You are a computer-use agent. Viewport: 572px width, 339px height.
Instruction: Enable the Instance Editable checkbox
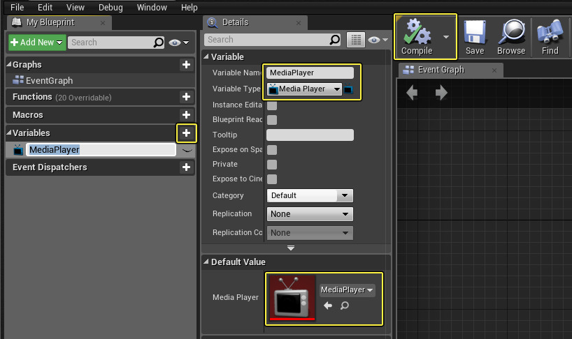pos(272,105)
